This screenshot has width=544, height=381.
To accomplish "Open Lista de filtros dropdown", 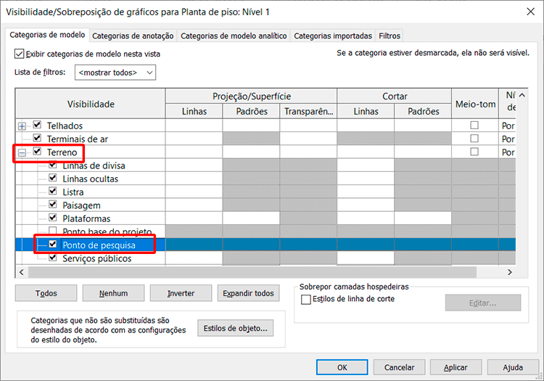I will (115, 73).
